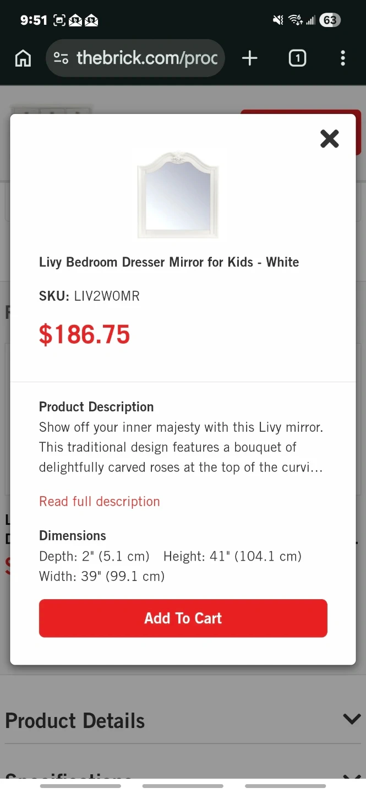Screen dimensions: 366x793
Task: Tap the screenshot notification icon beside the clock
Action: pyautogui.click(x=59, y=20)
